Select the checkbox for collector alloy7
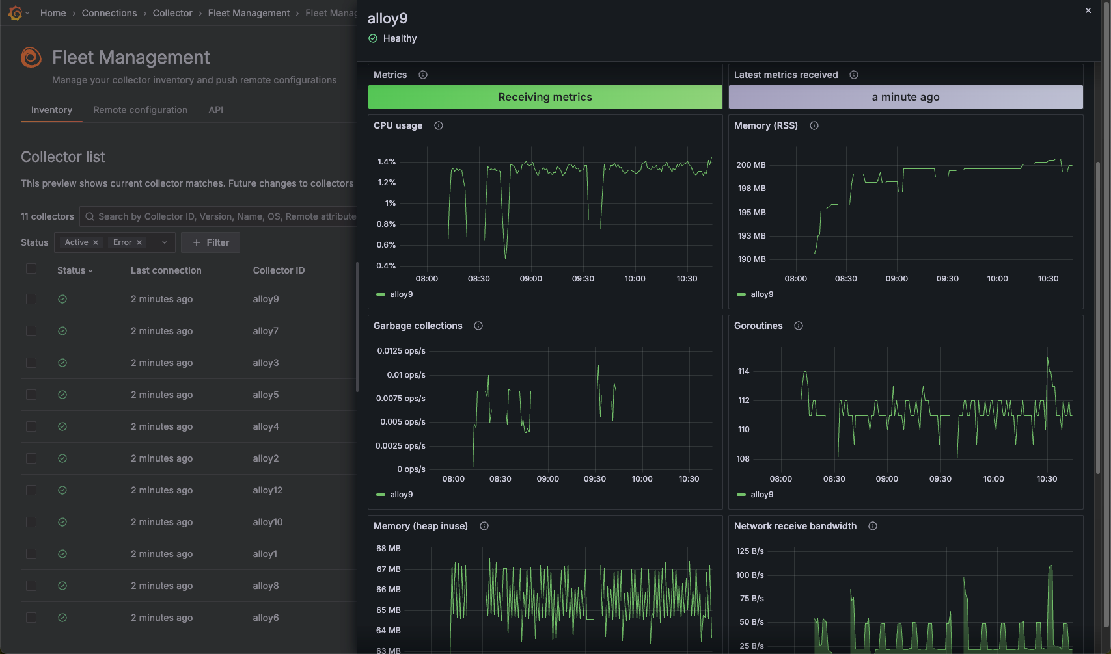Screen dimensions: 1111x654 [31, 331]
